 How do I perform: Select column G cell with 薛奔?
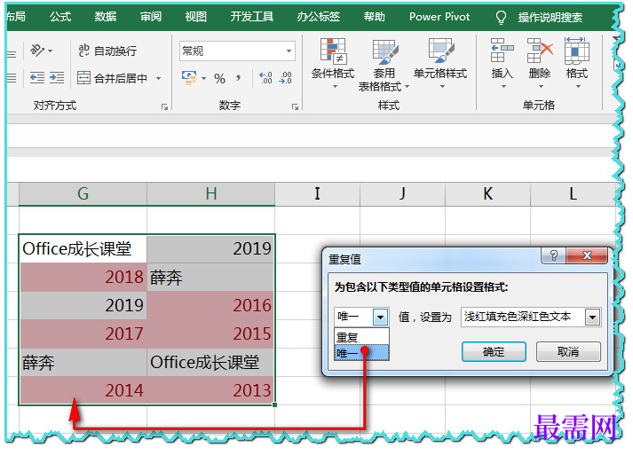[83, 362]
